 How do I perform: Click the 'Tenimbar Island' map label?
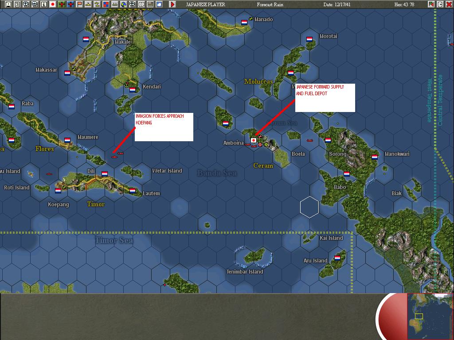tap(245, 271)
